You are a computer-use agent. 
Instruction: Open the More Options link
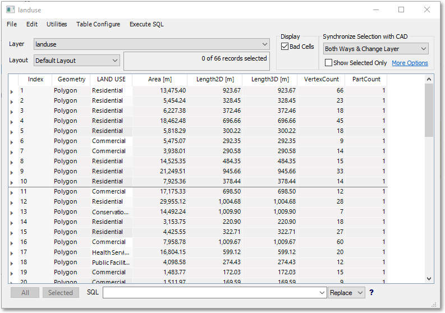pos(410,63)
